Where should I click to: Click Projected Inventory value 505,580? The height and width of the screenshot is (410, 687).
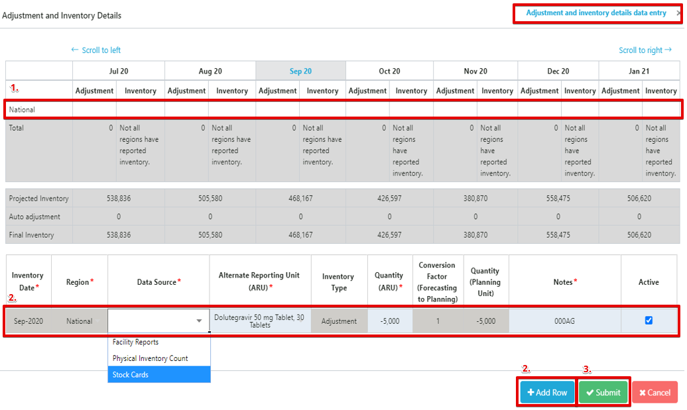coord(210,198)
